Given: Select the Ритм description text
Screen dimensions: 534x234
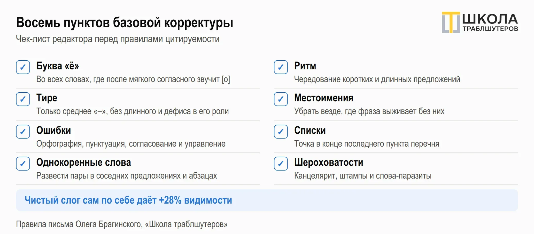Looking at the screenshot, I should pyautogui.click(x=377, y=79).
